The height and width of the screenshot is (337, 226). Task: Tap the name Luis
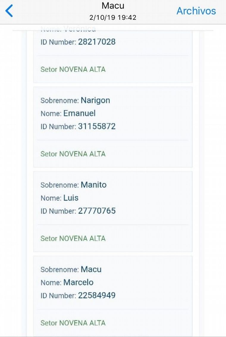click(71, 198)
